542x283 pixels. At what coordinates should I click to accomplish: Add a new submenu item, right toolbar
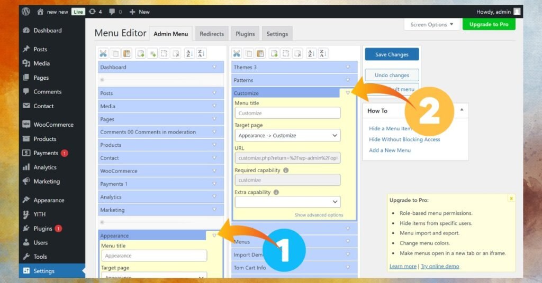click(274, 53)
